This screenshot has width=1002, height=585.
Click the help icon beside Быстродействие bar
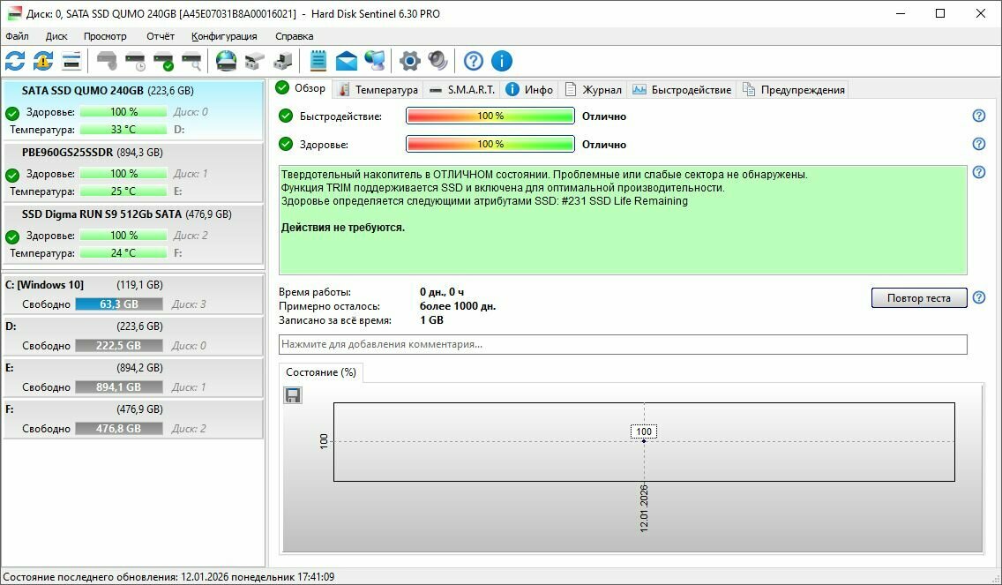tap(979, 116)
